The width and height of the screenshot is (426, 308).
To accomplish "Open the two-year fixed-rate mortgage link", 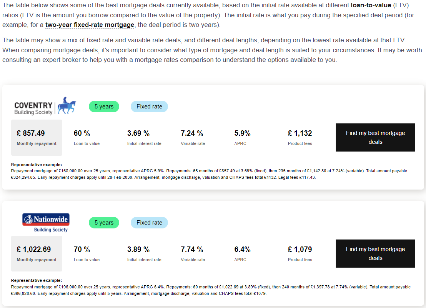I will click(x=90, y=25).
